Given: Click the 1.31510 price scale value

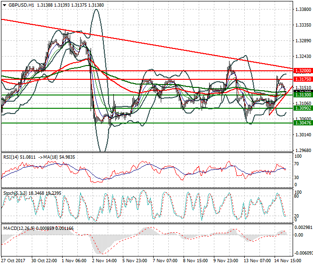Looking at the screenshot, I should [303, 87].
